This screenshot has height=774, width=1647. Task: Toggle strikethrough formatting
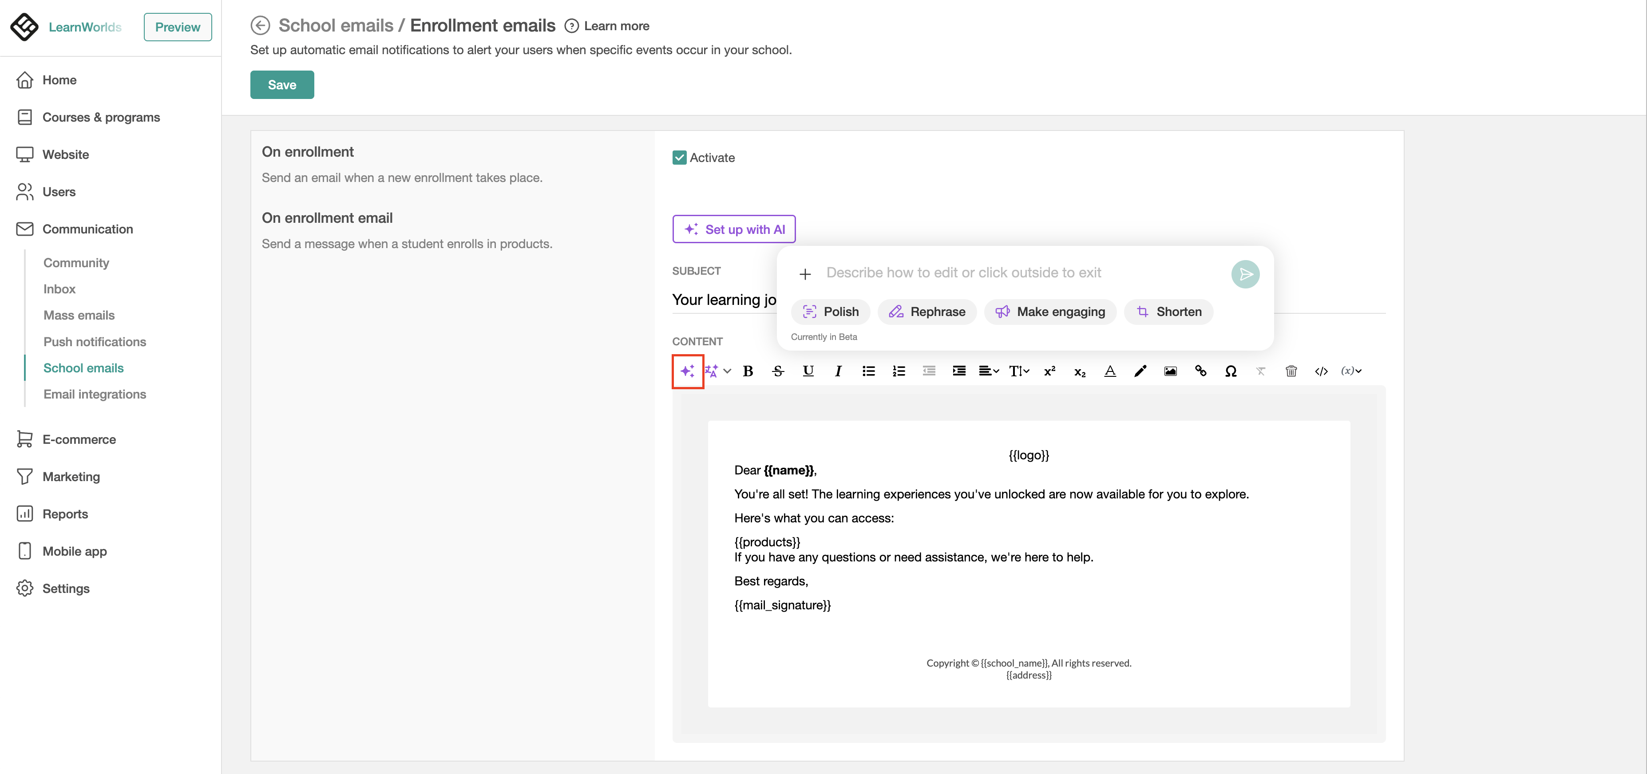(x=777, y=371)
